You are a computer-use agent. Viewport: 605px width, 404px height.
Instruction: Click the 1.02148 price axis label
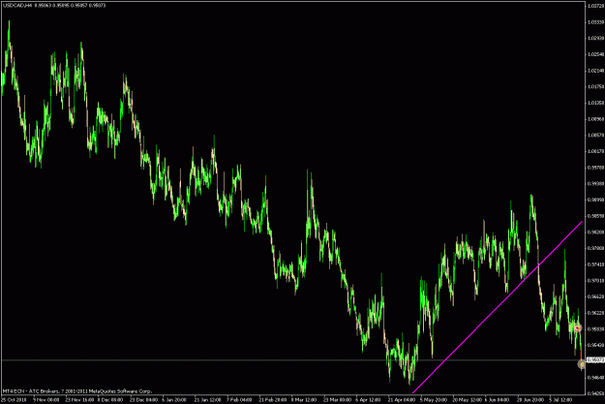(x=595, y=71)
